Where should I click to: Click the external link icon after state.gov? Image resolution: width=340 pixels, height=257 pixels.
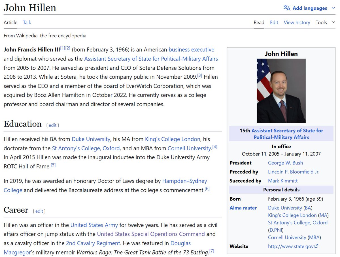pos(316,246)
